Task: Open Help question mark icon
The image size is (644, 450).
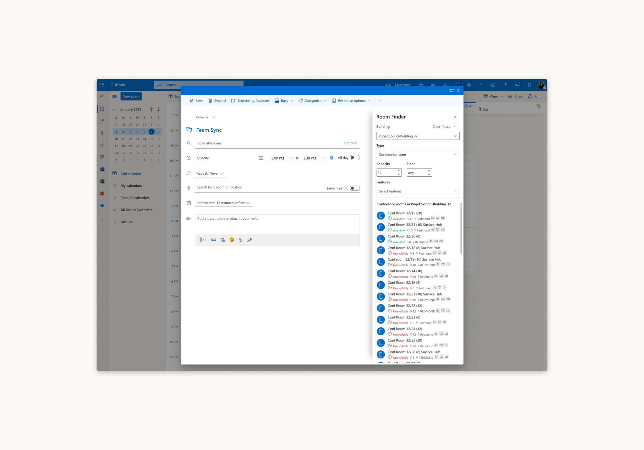Action: [x=481, y=85]
